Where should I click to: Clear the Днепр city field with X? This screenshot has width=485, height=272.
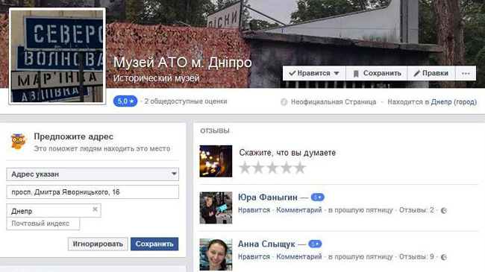[95, 209]
